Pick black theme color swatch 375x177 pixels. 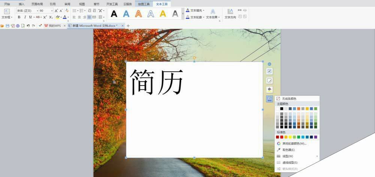tap(282, 109)
